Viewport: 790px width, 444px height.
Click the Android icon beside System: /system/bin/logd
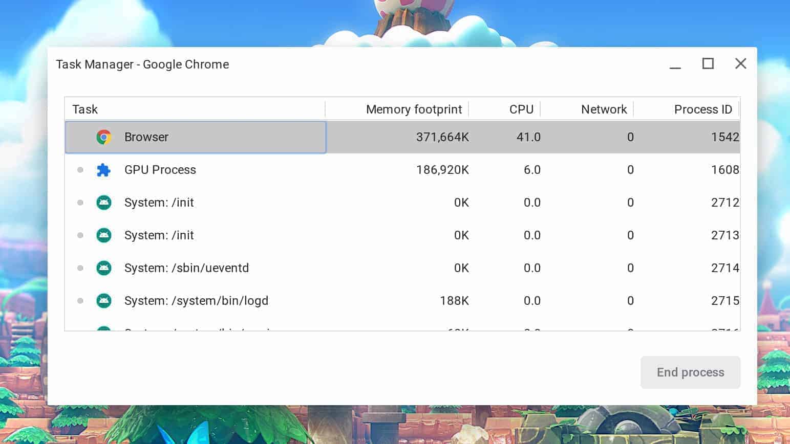pyautogui.click(x=104, y=301)
